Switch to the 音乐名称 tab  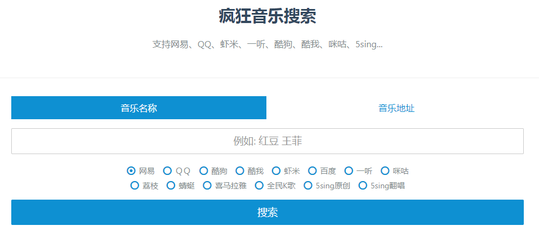pos(139,108)
